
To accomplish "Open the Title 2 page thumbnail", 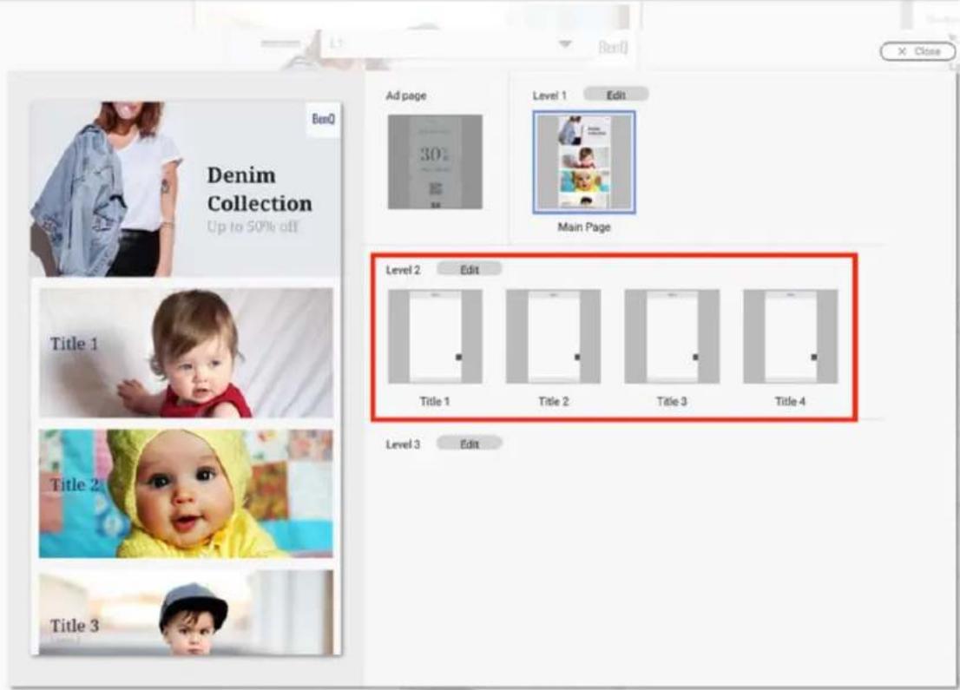I will point(554,337).
